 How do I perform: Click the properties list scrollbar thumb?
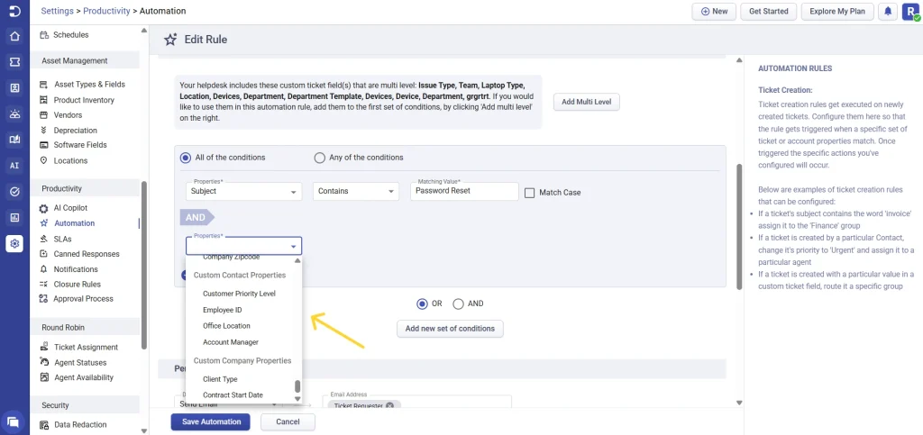coord(297,386)
